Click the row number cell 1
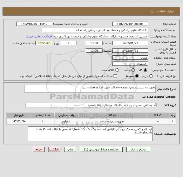Image resolution: width=183 pixels, height=177 pixels. point(173,121)
